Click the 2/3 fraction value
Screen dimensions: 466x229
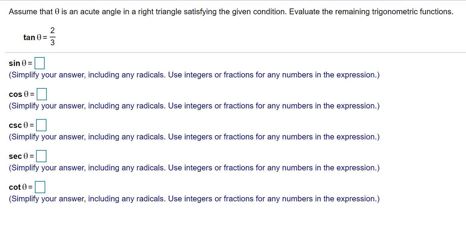click(53, 36)
